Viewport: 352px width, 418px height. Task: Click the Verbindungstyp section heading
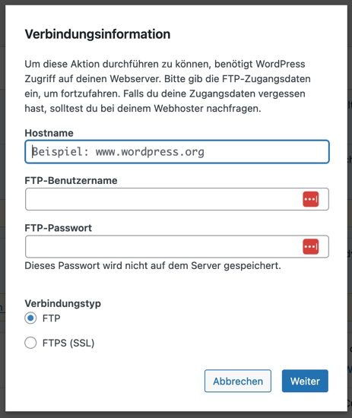pyautogui.click(x=62, y=304)
